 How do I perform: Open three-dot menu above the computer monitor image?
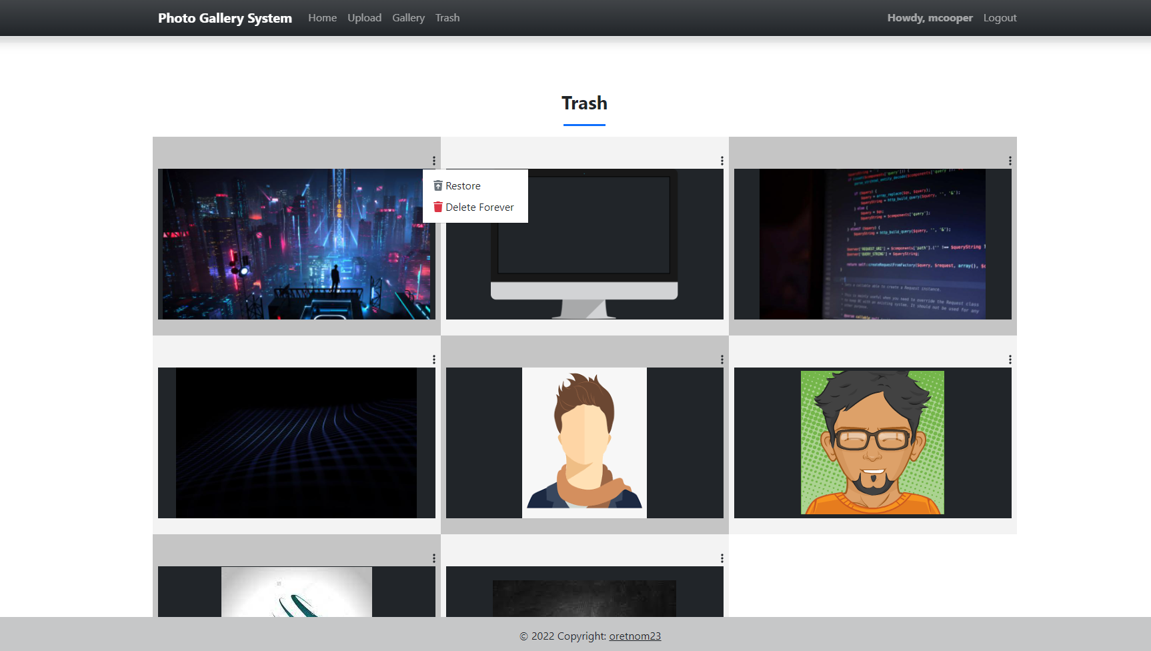pos(722,161)
